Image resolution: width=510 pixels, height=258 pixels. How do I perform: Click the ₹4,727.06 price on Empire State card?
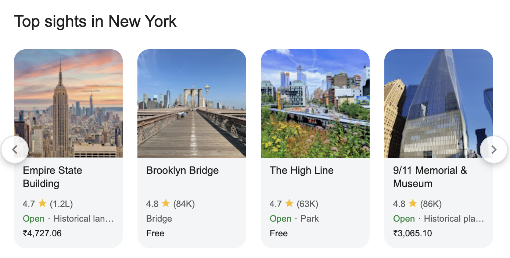(x=42, y=233)
